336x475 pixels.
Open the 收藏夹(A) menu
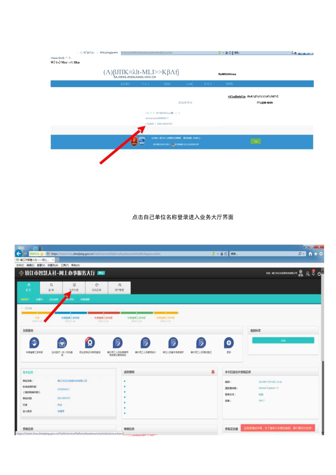pos(53,265)
